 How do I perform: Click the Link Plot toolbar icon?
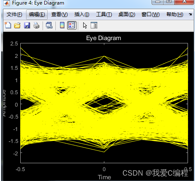49,26
